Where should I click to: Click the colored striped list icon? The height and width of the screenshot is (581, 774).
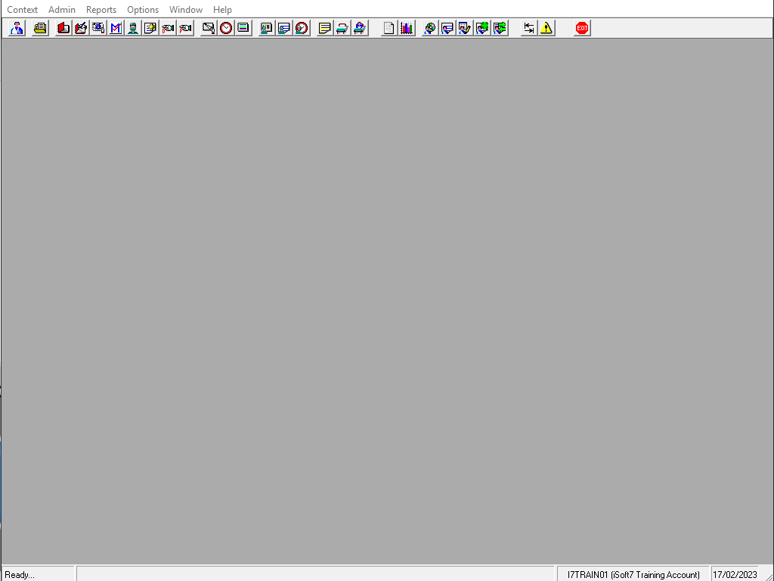[243, 28]
